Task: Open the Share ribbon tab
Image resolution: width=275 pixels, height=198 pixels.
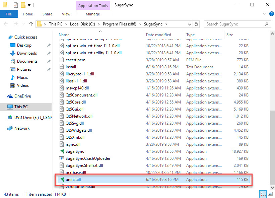Action: pos(47,14)
